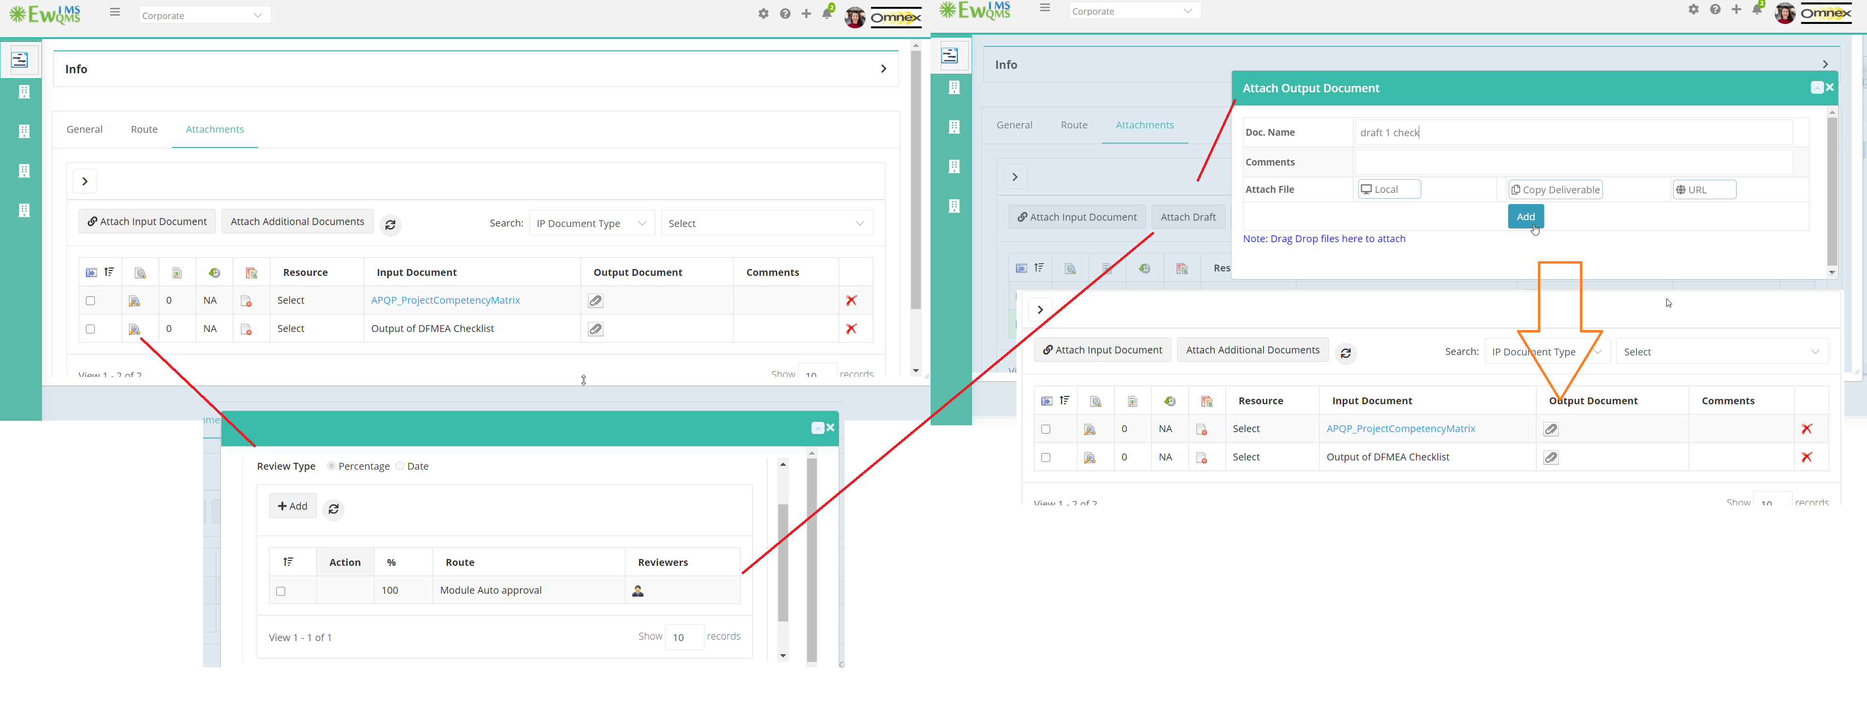Click the copy documents header icon in lower-right panel table

click(1207, 401)
